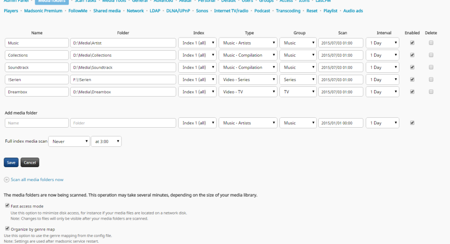The width and height of the screenshot is (450, 244).
Task: Edit the Scan date field for Music
Action: tap(341, 43)
